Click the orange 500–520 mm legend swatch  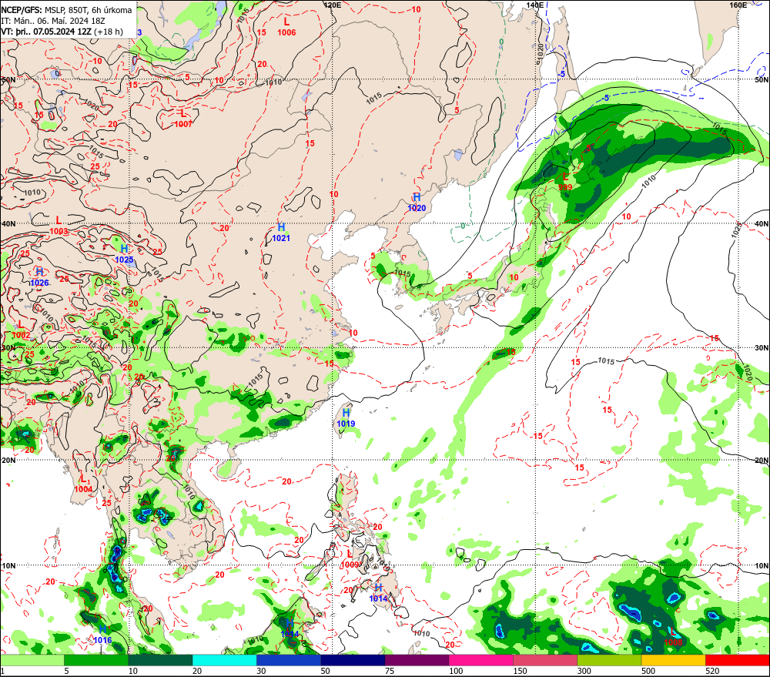coord(674,660)
